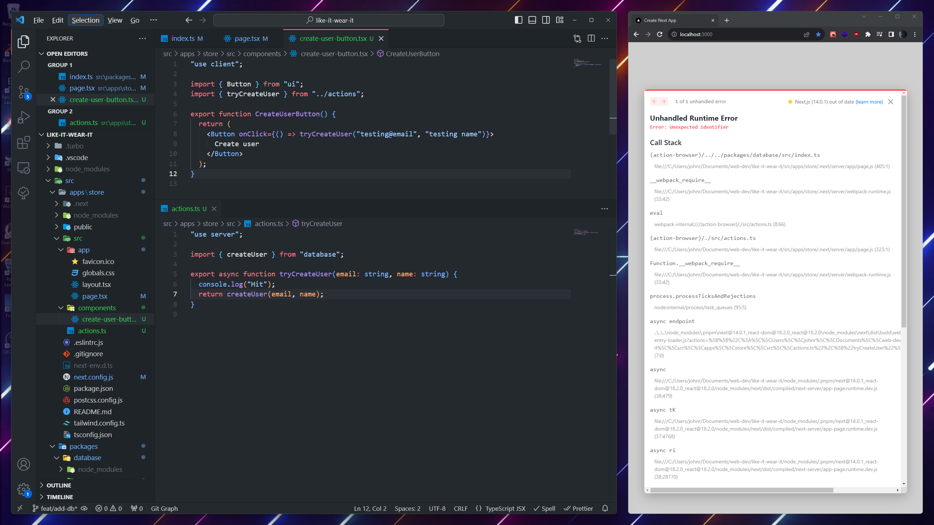Click notifications bell in status bar
The width and height of the screenshot is (934, 525).
click(x=605, y=508)
